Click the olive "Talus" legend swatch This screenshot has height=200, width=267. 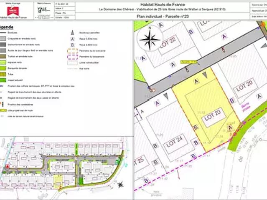[x=3, y=74]
